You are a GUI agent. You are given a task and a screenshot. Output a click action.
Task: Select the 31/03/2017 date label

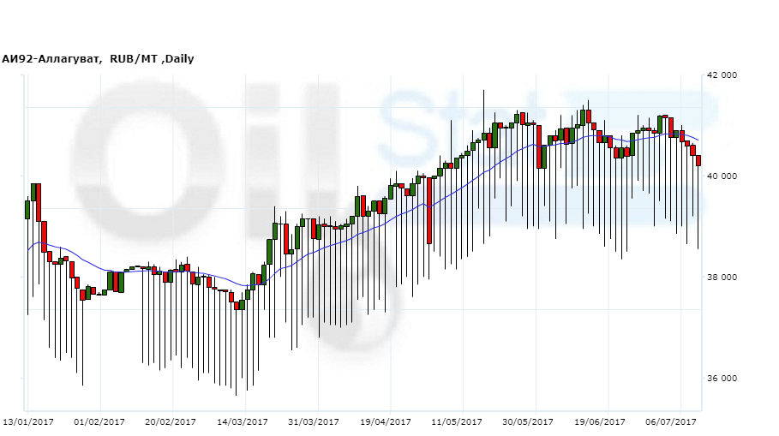pos(314,422)
